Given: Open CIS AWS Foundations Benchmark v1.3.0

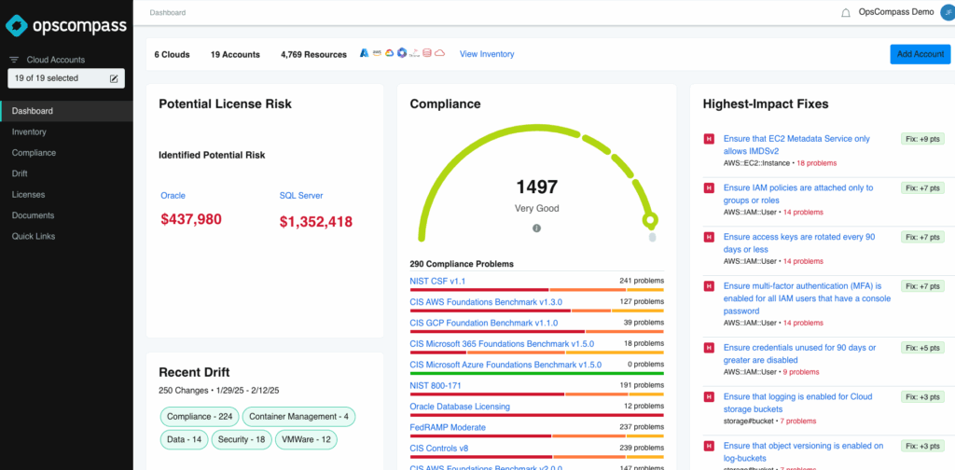Looking at the screenshot, I should [486, 302].
